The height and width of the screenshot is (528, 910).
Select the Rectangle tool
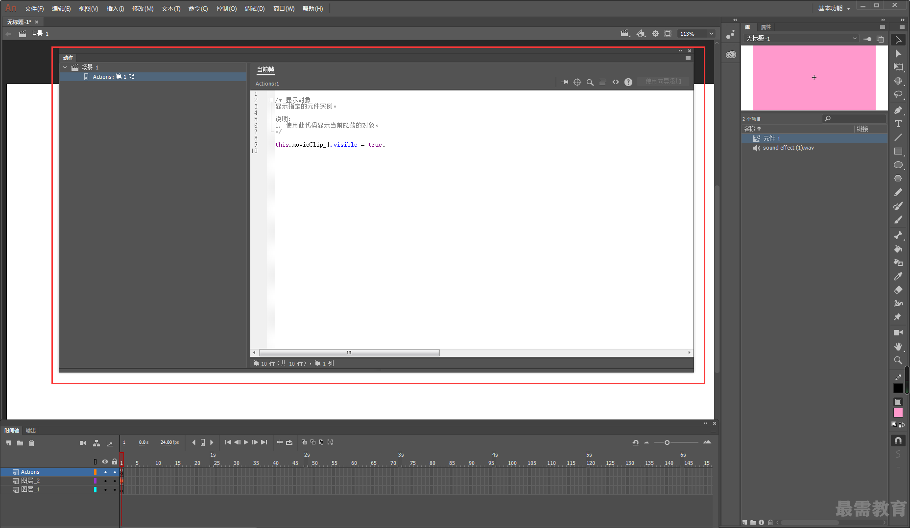tap(898, 151)
